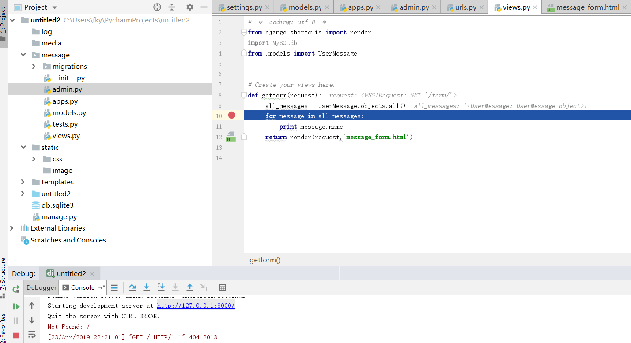Click getform() in the breadcrumb bar
Image resolution: width=631 pixels, height=343 pixels.
click(x=265, y=260)
